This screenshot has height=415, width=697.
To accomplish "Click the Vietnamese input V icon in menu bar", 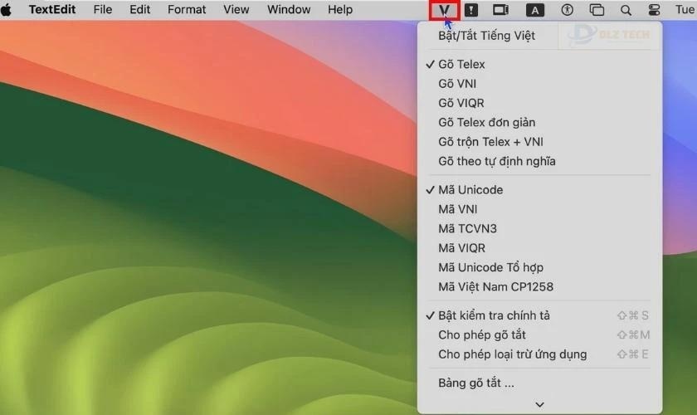I will pyautogui.click(x=446, y=10).
